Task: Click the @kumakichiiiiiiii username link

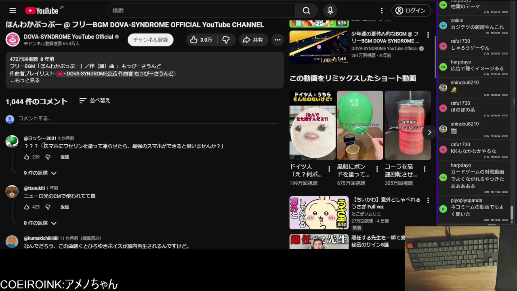Action: tap(41, 238)
